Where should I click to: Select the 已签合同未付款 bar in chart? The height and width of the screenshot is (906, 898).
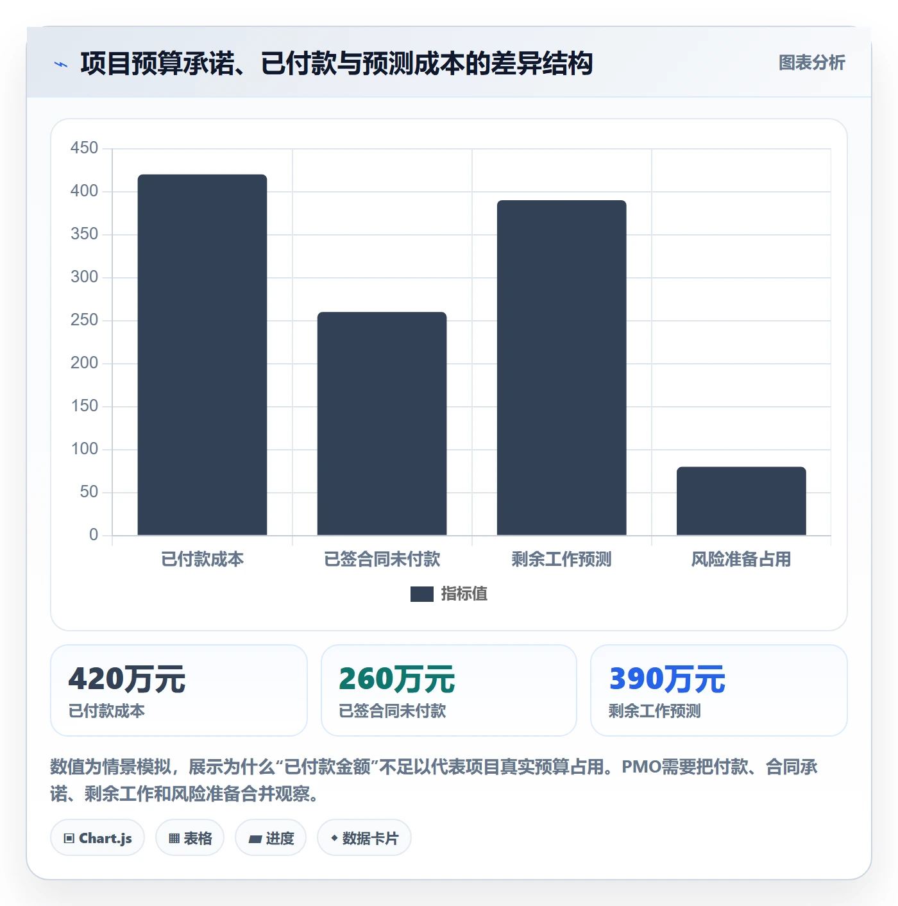point(382,423)
